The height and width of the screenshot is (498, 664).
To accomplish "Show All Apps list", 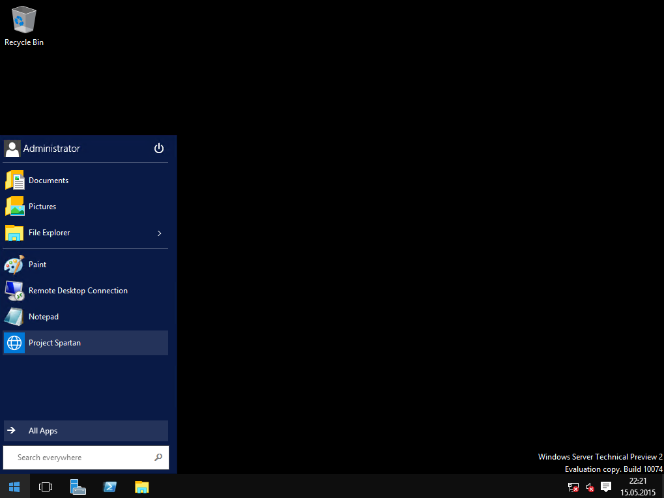I will click(85, 431).
